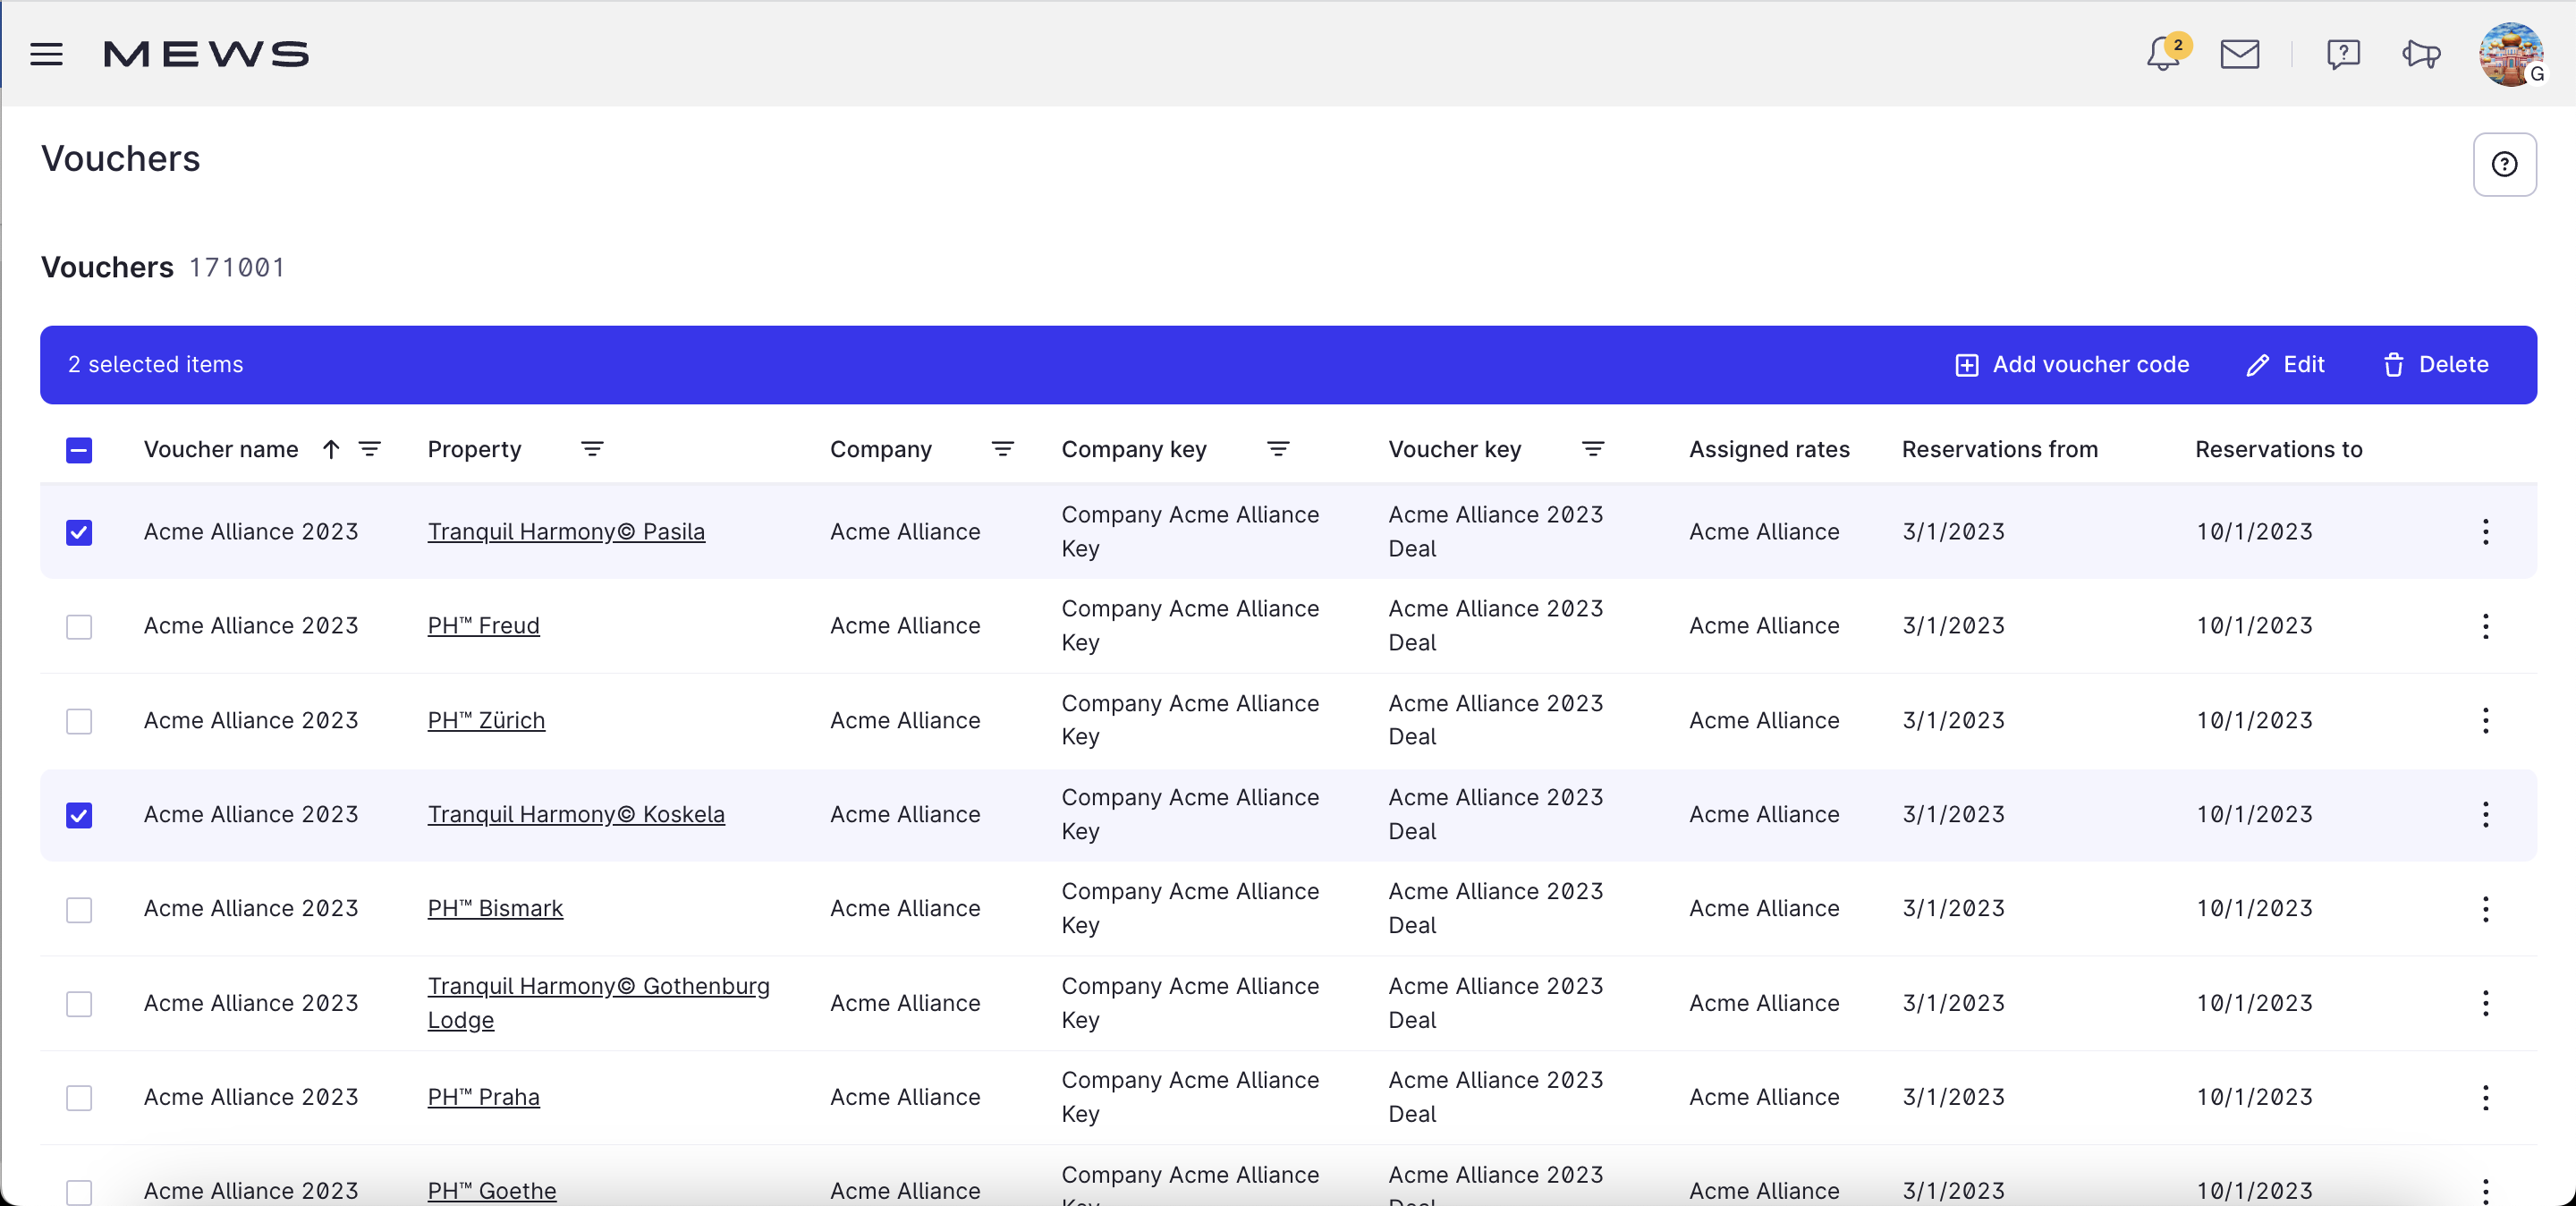Open the PH™ Praha property link

tap(483, 1098)
